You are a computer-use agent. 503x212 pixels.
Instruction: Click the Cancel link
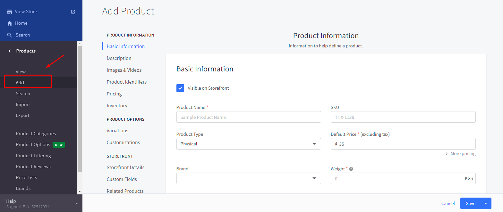pyautogui.click(x=448, y=203)
